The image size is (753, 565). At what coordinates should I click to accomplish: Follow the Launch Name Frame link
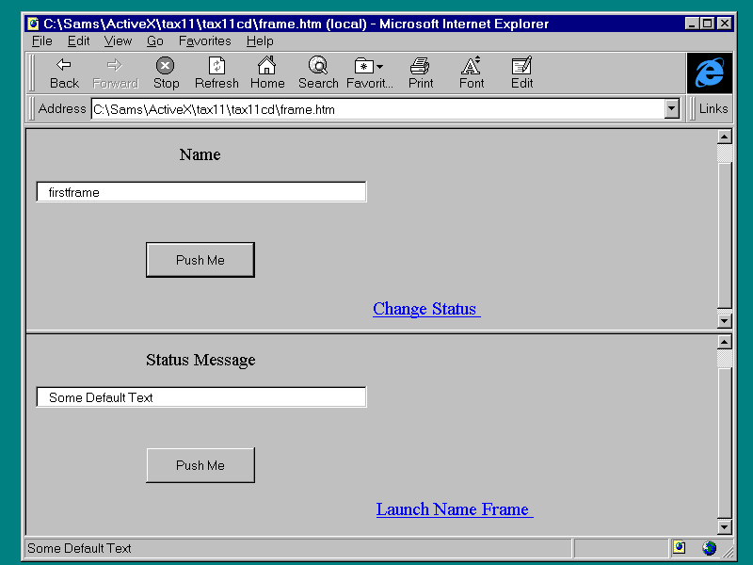pos(453,509)
